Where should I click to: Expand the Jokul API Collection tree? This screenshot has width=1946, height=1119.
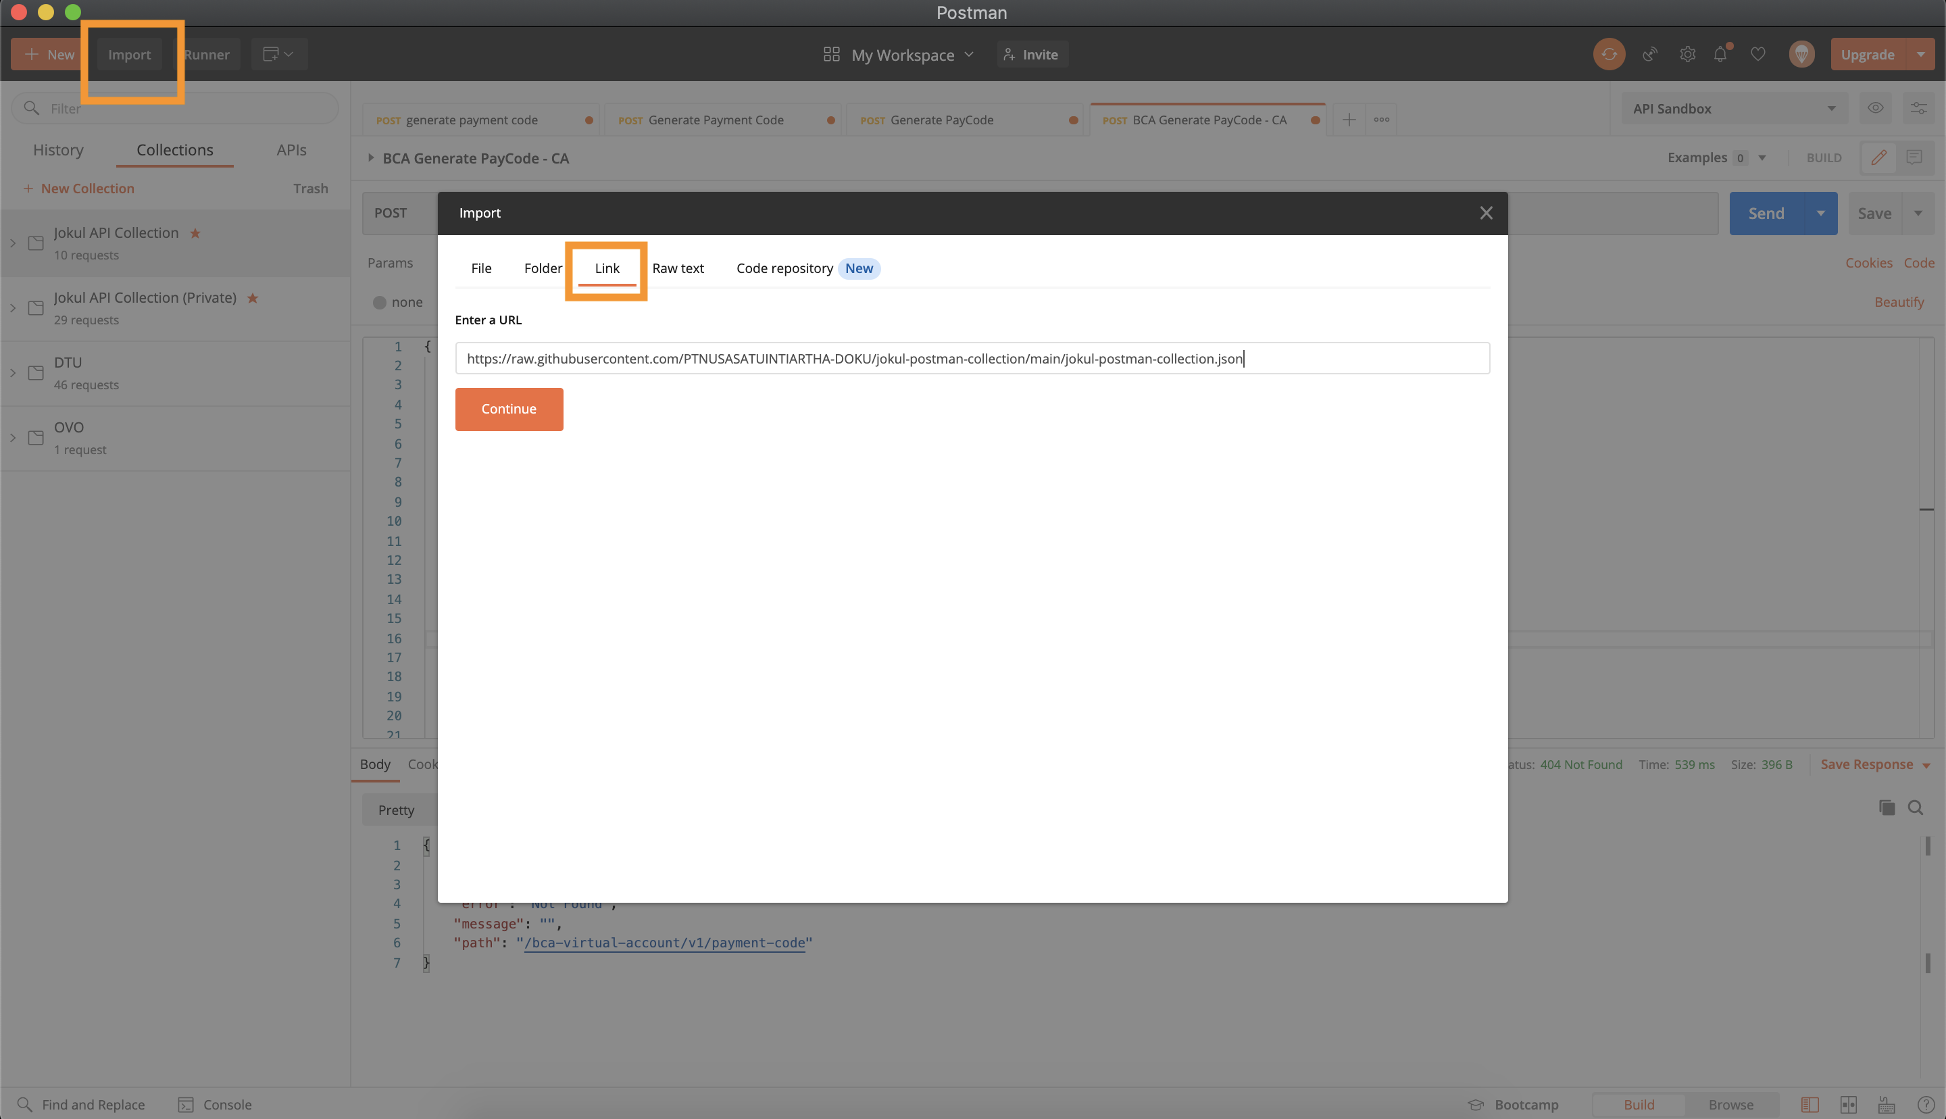[12, 242]
